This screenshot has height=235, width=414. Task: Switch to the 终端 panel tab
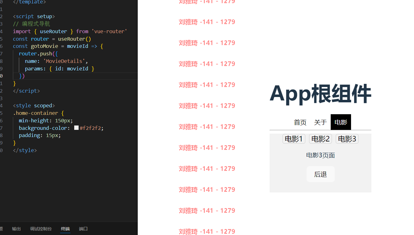(x=65, y=229)
